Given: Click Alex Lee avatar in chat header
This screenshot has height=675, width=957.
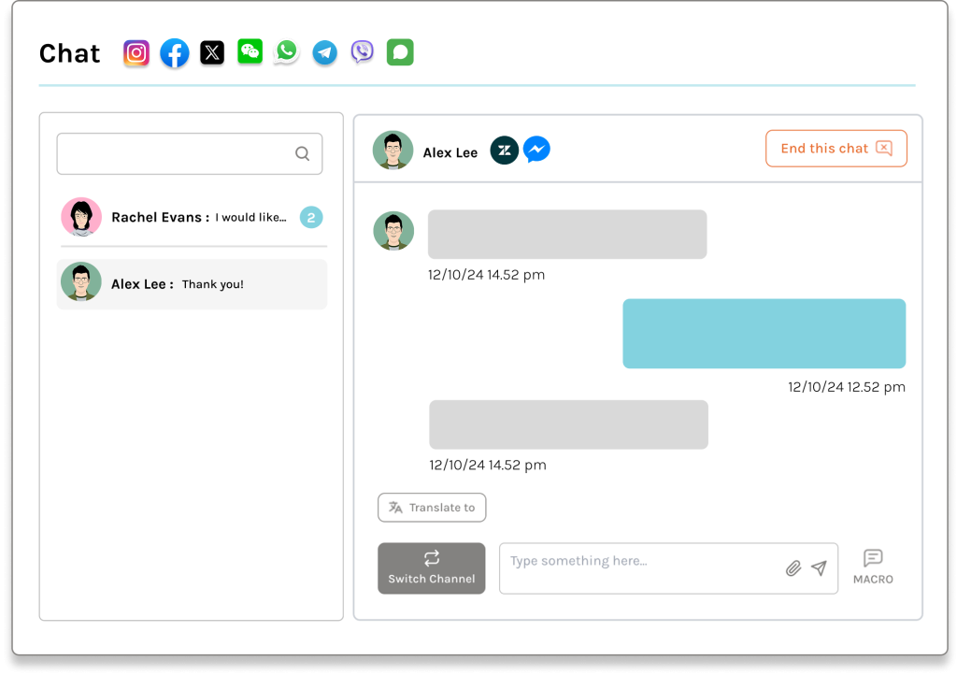Looking at the screenshot, I should tap(393, 151).
